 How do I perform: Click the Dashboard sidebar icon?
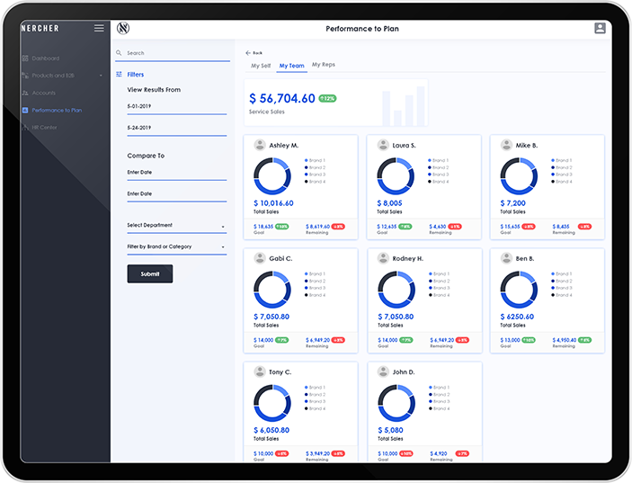[x=25, y=58]
